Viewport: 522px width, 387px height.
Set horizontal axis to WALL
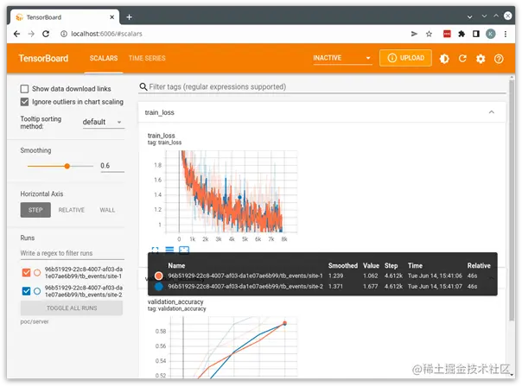click(107, 210)
